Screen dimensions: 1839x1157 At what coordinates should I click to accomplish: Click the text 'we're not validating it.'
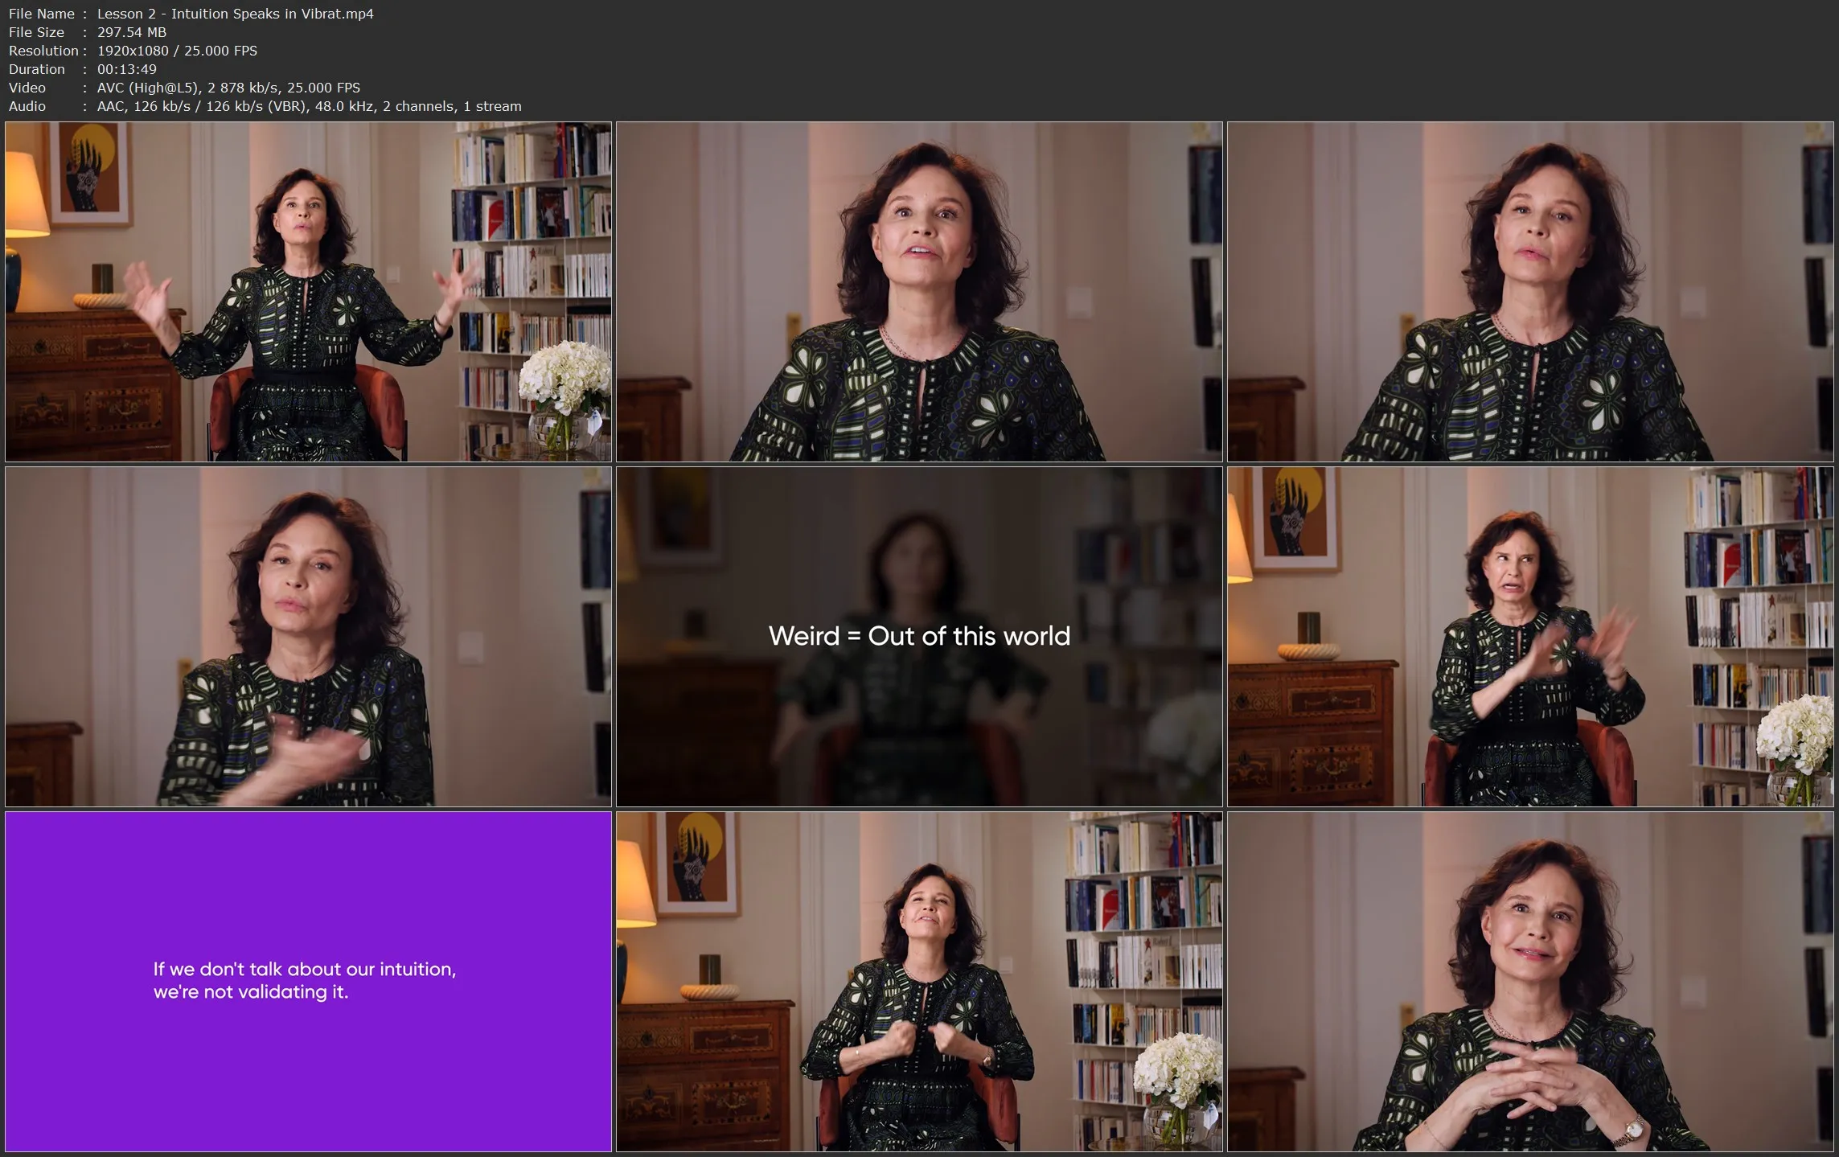[251, 992]
